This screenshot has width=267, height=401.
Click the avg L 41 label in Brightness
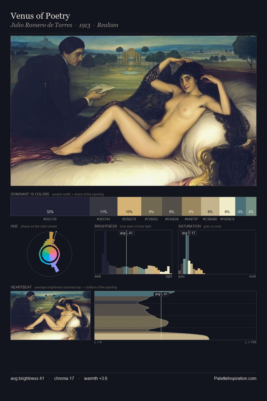tap(126, 233)
